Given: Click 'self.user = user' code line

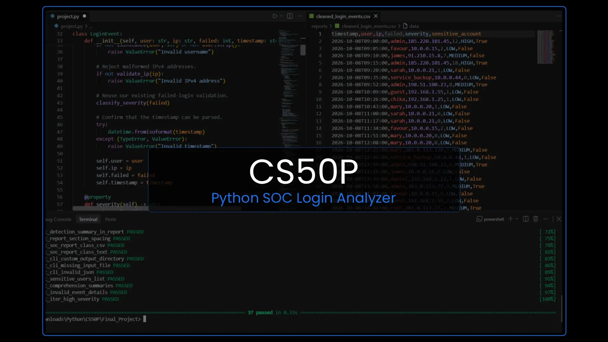Looking at the screenshot, I should point(120,161).
